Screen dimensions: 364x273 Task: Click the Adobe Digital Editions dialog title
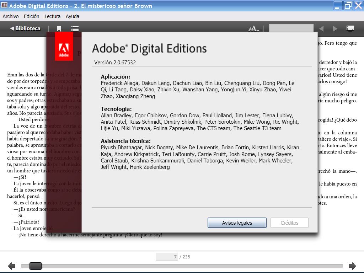point(149,48)
